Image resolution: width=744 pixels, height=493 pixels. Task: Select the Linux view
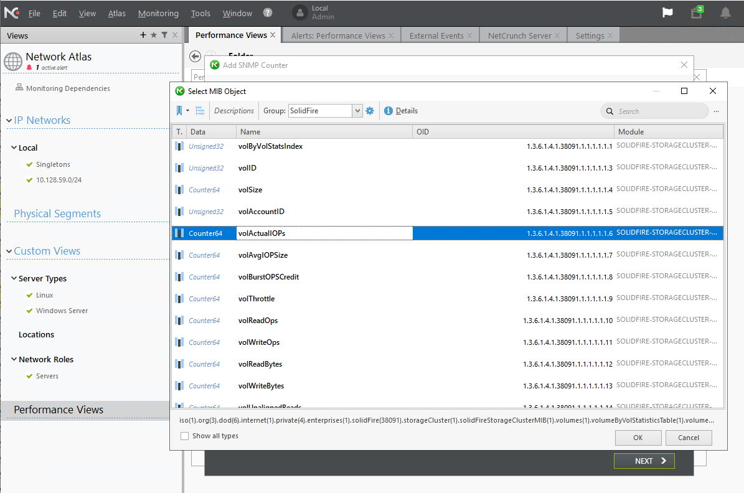44,295
